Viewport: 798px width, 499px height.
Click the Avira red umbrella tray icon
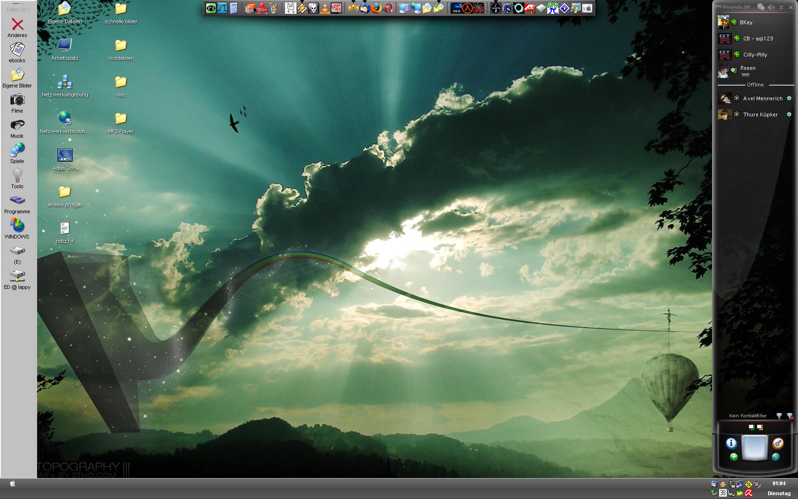[749, 493]
